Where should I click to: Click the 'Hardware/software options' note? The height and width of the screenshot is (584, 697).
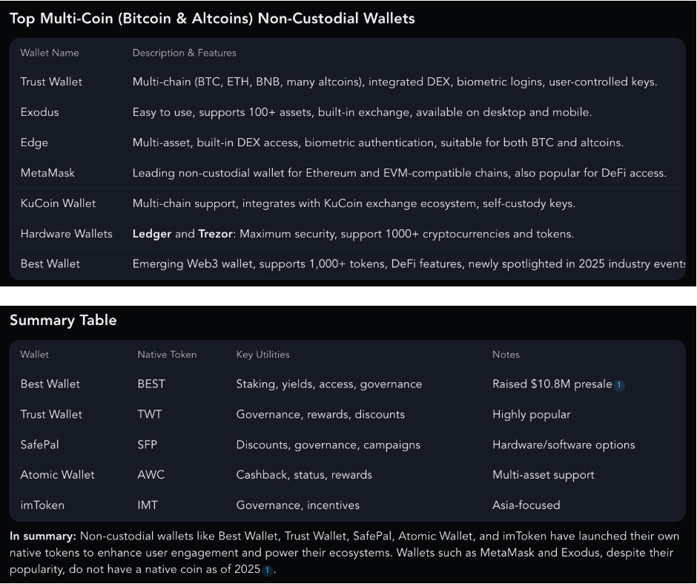(564, 444)
